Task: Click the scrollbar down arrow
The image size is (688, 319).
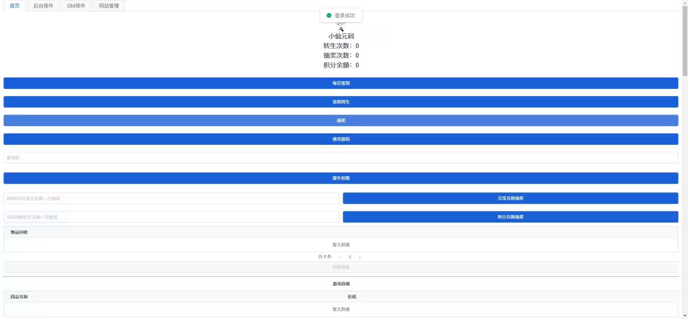Action: [685, 316]
